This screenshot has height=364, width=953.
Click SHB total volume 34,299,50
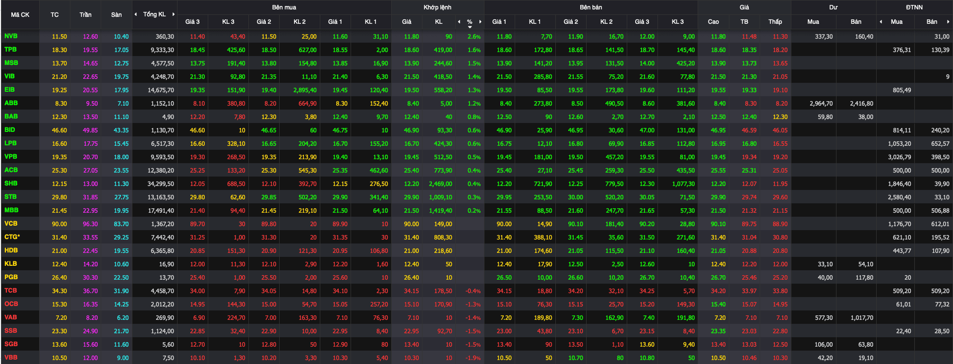coord(161,184)
